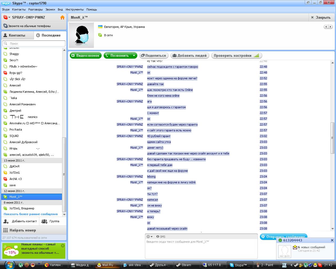336x269 pixels.
Task: Select the save contact
Action: [x=32, y=185]
